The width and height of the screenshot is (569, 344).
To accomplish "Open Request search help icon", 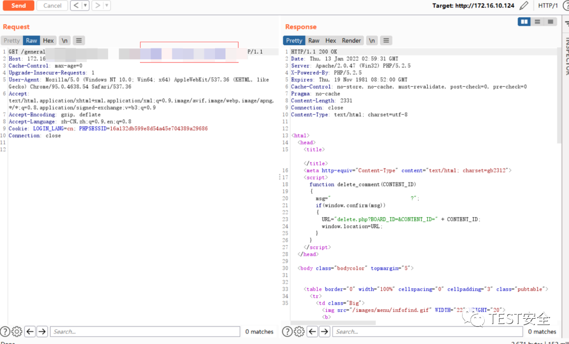I will (x=5, y=331).
